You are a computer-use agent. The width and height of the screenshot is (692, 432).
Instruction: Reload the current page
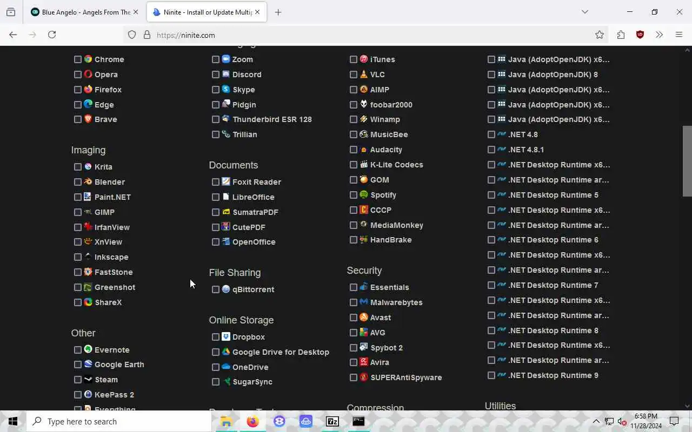click(x=52, y=35)
